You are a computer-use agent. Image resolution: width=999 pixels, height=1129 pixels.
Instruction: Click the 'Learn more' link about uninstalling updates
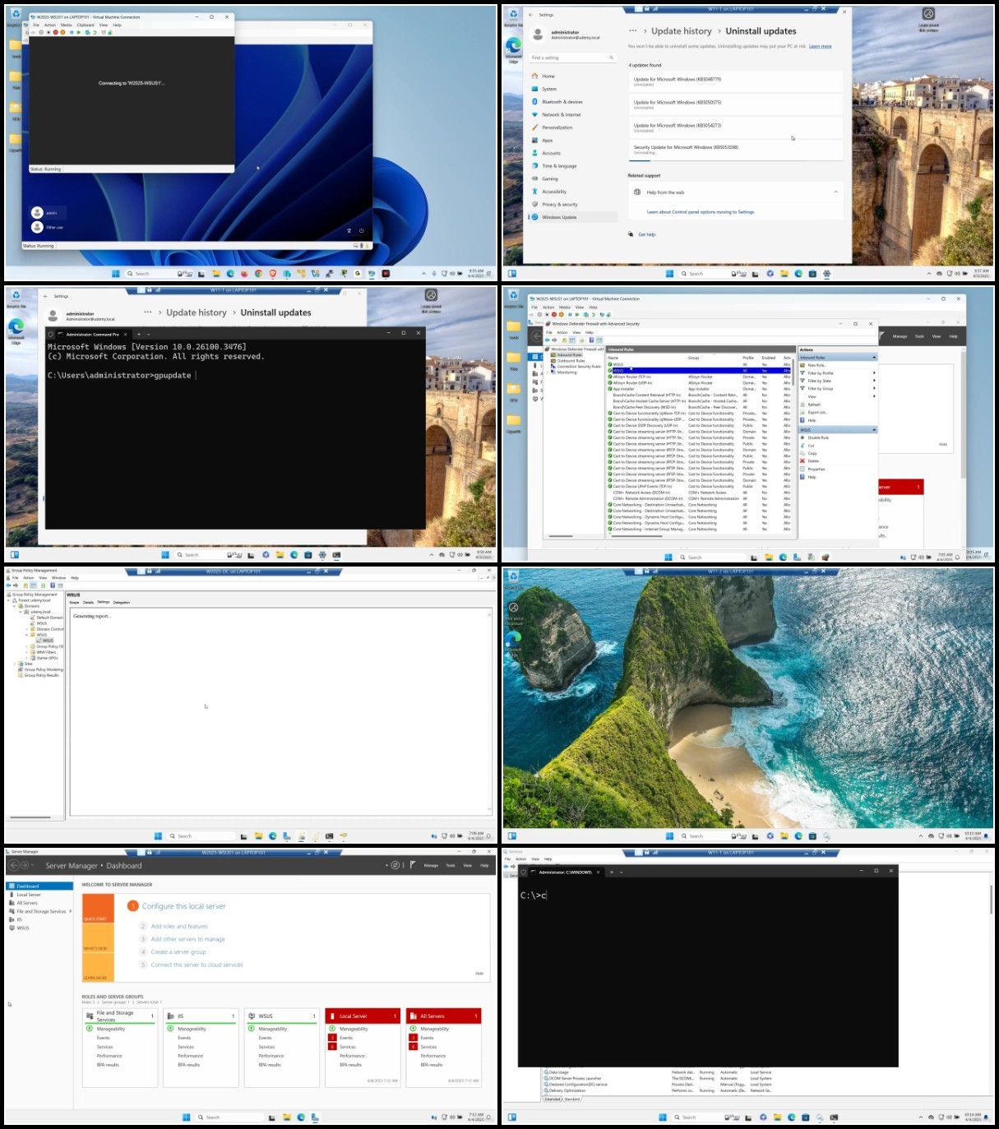coord(820,47)
